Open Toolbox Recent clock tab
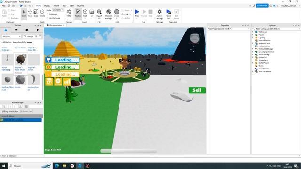The width and height of the screenshot is (301, 169). (x=27, y=30)
